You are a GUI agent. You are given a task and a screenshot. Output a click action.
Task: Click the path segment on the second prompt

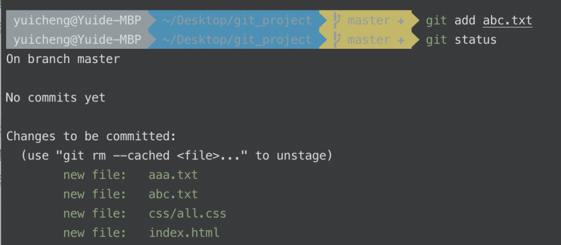pos(237,40)
